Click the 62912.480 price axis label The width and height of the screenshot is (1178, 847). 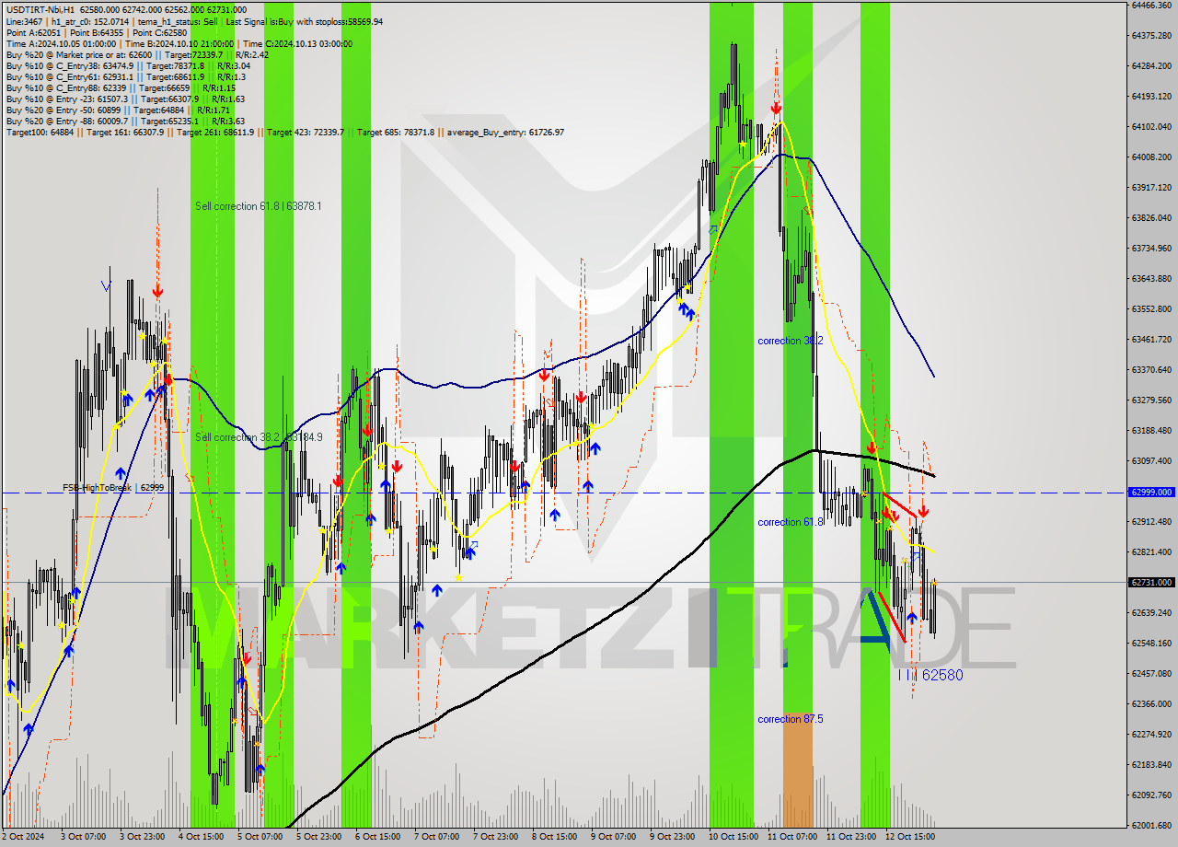(x=1151, y=521)
